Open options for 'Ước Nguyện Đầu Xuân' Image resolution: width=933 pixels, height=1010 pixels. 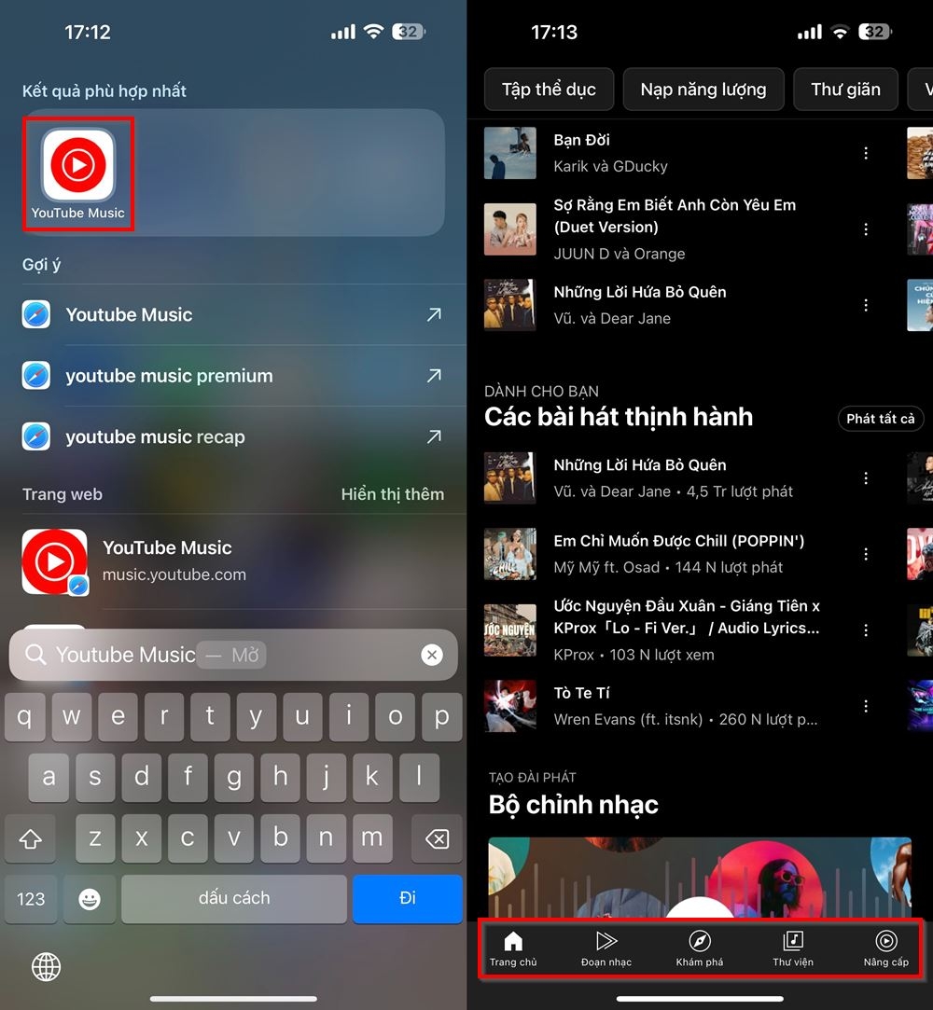click(866, 630)
